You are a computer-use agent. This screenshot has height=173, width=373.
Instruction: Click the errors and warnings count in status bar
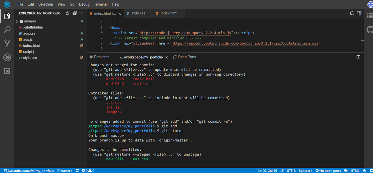88,171
